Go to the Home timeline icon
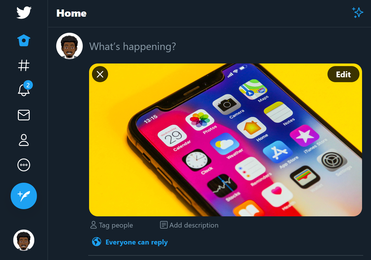The height and width of the screenshot is (260, 371). click(24, 41)
